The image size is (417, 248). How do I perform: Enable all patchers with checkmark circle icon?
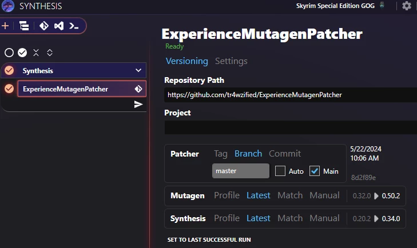click(x=22, y=53)
